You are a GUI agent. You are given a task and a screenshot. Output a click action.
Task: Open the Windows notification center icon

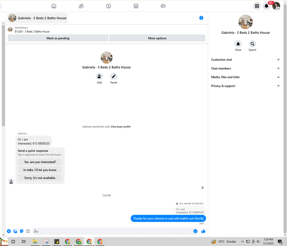tap(280, 241)
